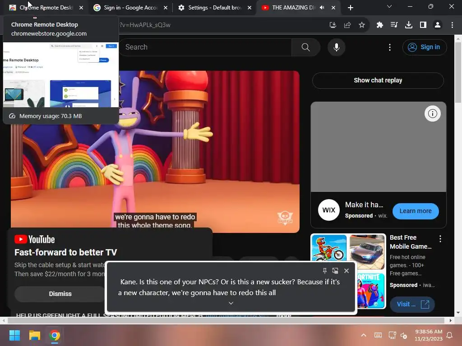Bookmark this page with the star icon
Screen dimensions: 462x346
tap(362, 25)
